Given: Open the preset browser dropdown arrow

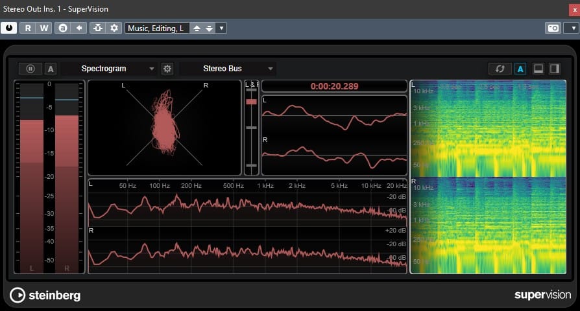Looking at the screenshot, I should click(221, 28).
